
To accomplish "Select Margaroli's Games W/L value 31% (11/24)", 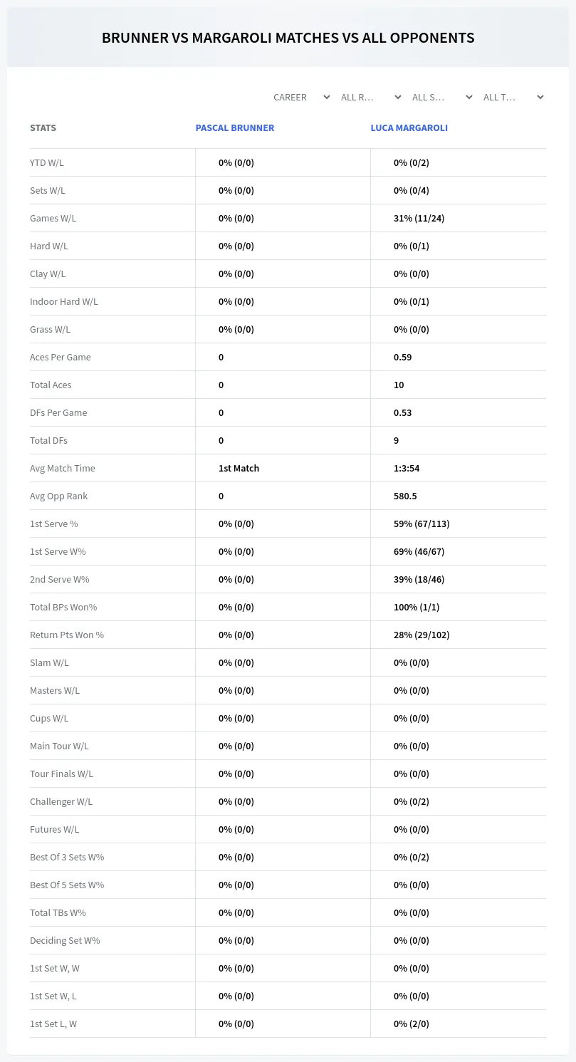I will point(419,218).
